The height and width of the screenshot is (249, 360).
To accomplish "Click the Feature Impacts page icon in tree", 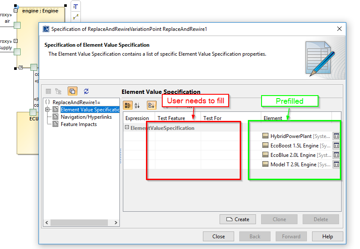I will pyautogui.click(x=56, y=124).
